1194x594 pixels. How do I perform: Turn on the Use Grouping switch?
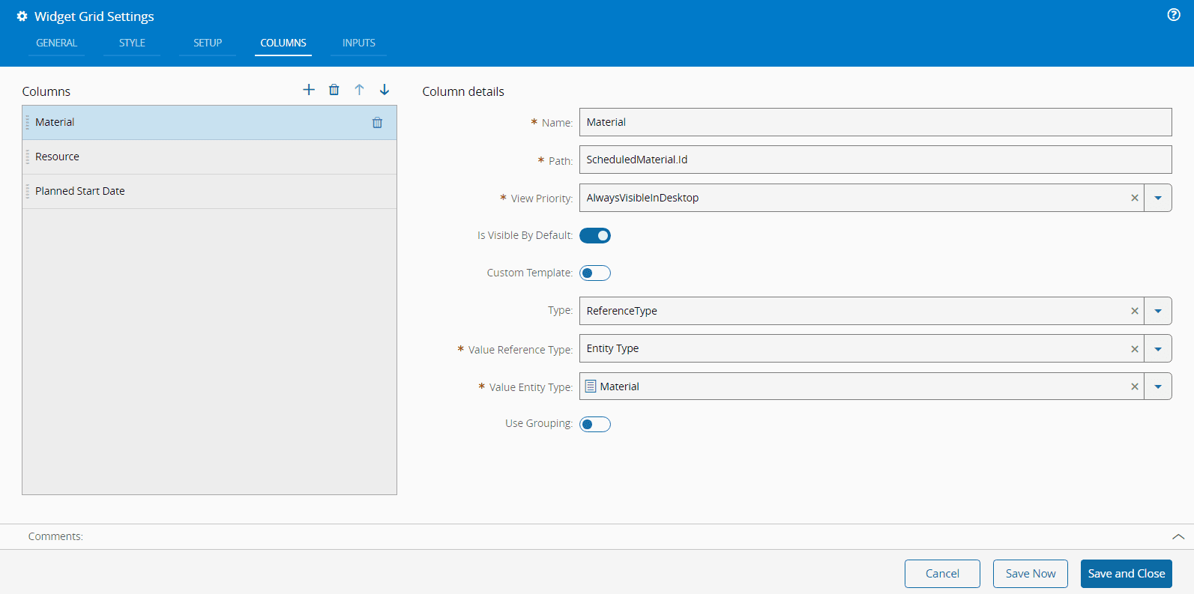(x=595, y=425)
